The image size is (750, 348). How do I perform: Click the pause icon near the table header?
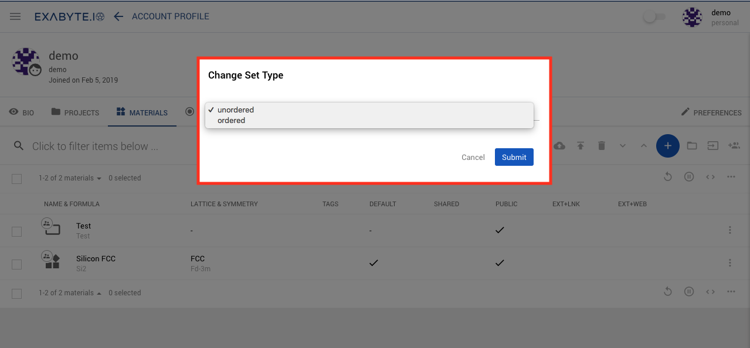(688, 176)
